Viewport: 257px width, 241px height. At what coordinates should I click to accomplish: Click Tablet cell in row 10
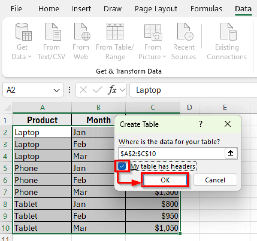click(x=42, y=228)
